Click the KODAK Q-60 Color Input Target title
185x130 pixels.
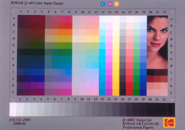tap(37, 3)
